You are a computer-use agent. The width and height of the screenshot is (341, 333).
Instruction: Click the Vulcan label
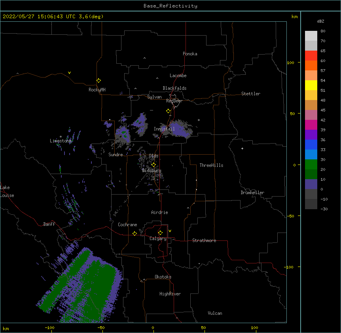tap(215, 313)
